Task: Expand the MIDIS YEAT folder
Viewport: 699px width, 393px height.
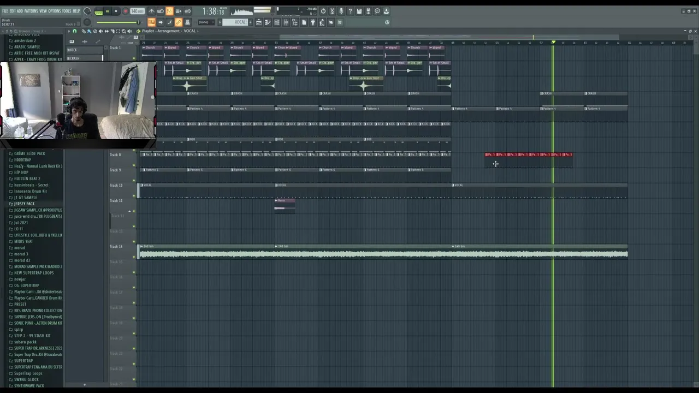Action: (23, 241)
